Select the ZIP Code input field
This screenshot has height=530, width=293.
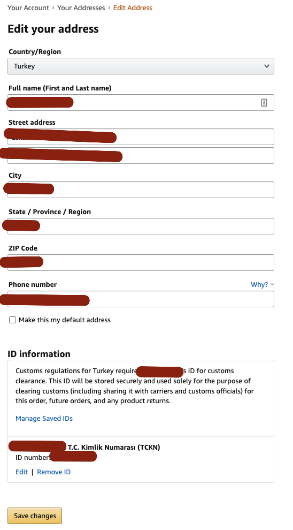click(141, 263)
